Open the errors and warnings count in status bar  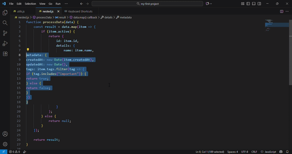(x=15, y=152)
